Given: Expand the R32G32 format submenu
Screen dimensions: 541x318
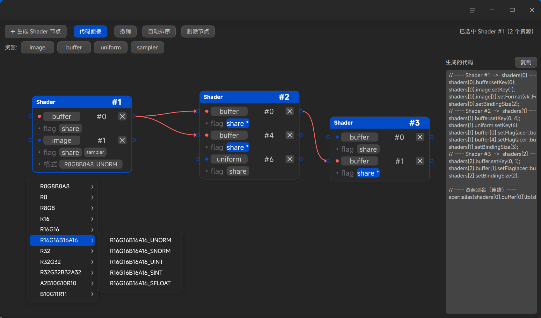Looking at the screenshot, I should point(62,262).
